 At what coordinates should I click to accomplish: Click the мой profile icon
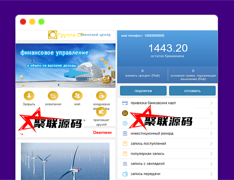77,96
